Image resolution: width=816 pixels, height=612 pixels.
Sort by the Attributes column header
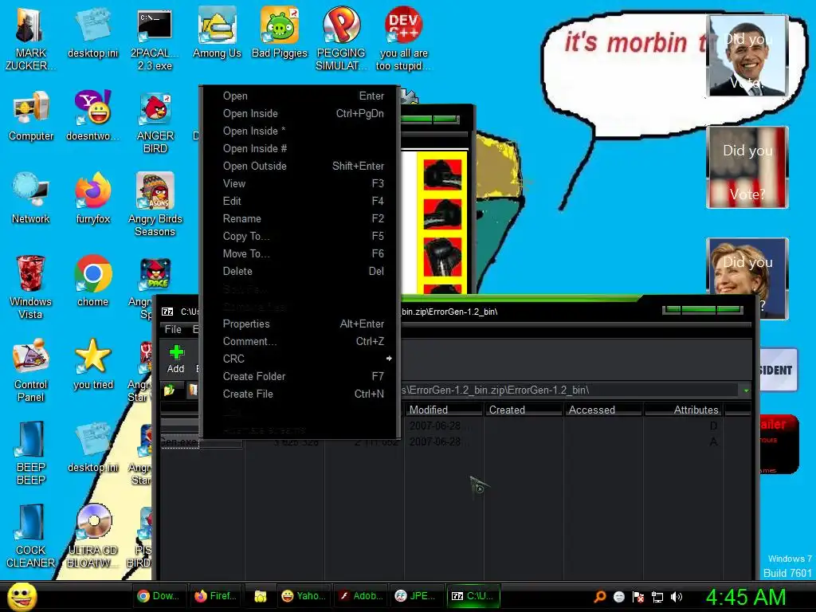point(684,410)
